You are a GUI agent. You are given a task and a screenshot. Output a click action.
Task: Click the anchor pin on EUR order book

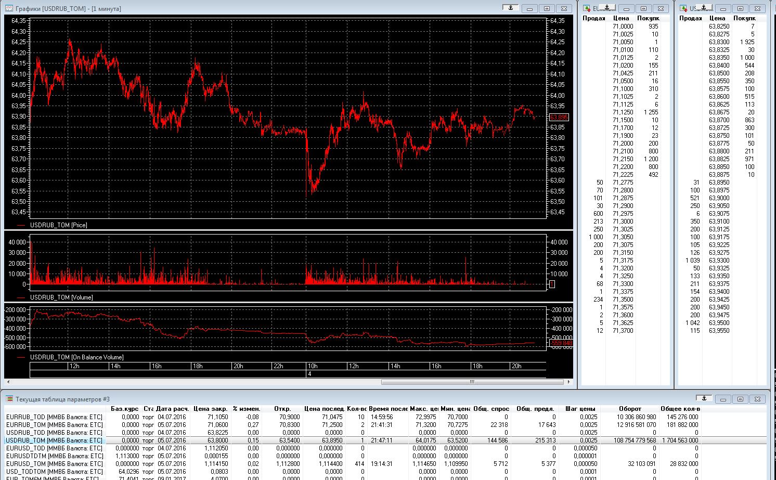607,8
